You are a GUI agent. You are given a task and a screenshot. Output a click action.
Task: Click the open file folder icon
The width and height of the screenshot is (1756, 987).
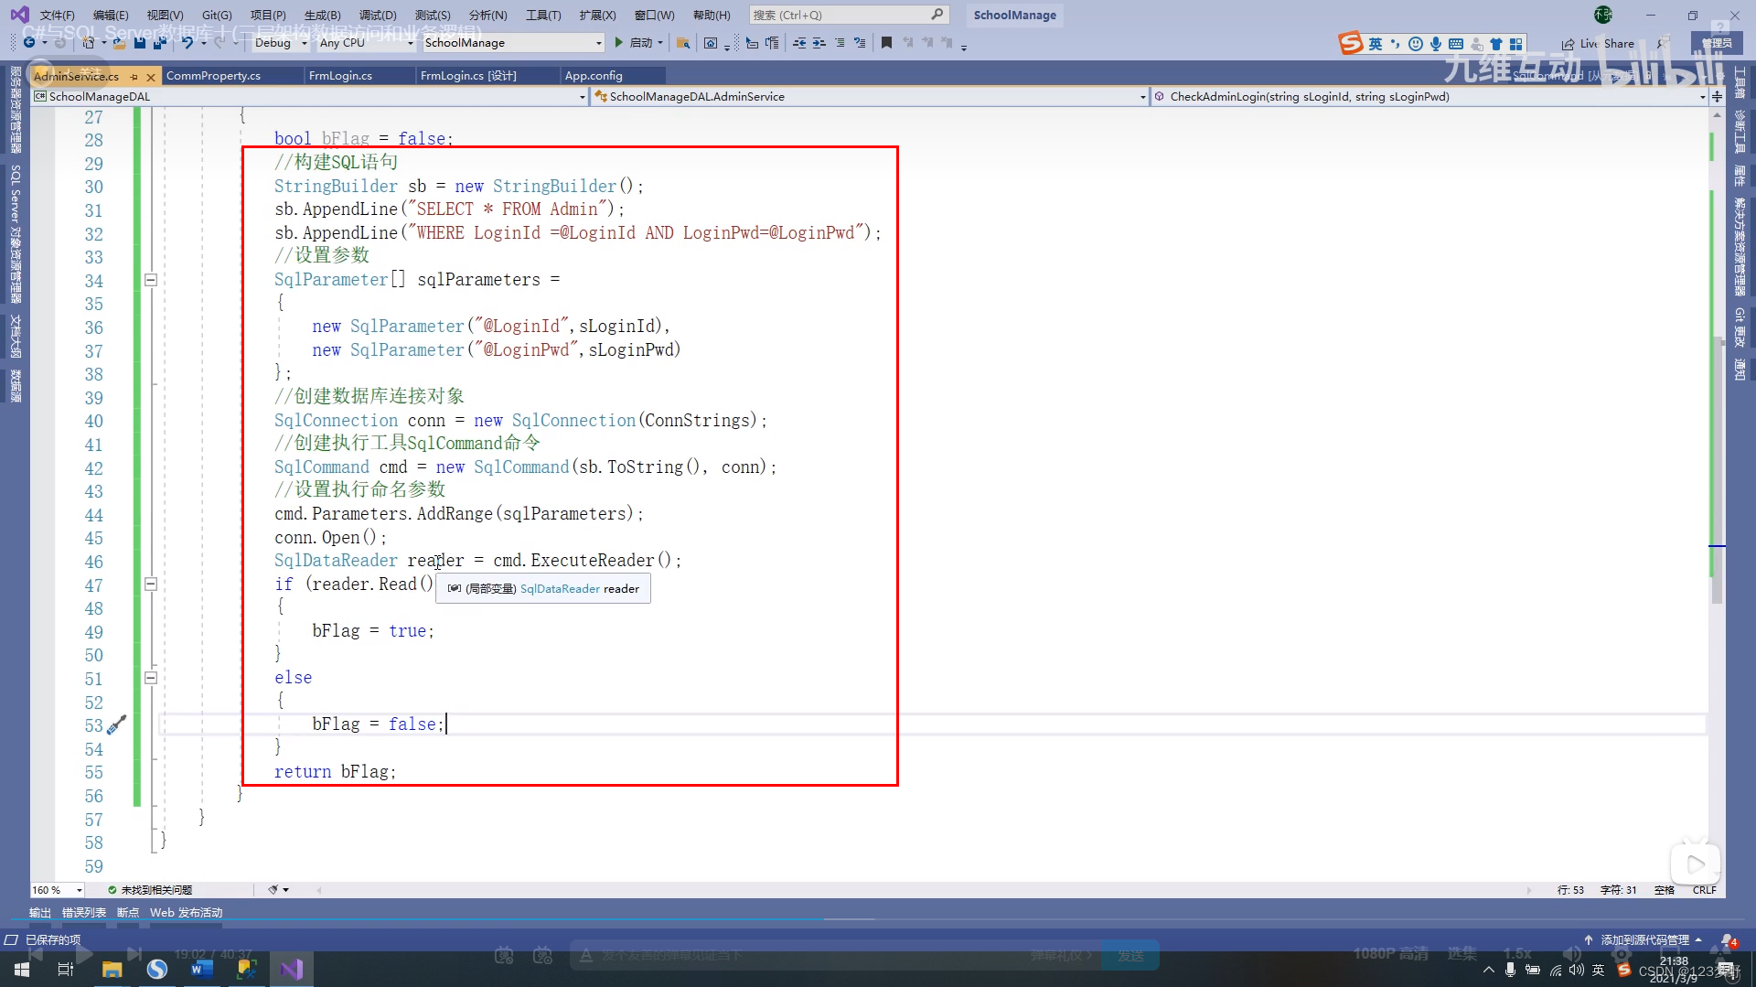click(x=119, y=43)
